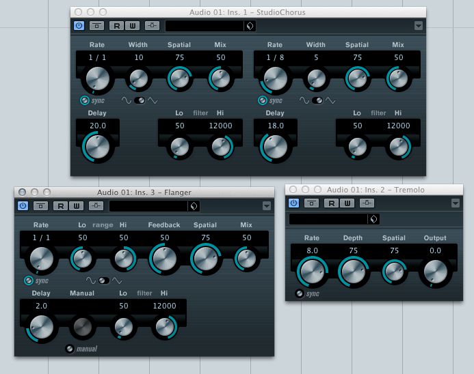Click Flanger Delay knob at 2.0
Image resolution: width=474 pixels, height=374 pixels.
pyautogui.click(x=41, y=328)
